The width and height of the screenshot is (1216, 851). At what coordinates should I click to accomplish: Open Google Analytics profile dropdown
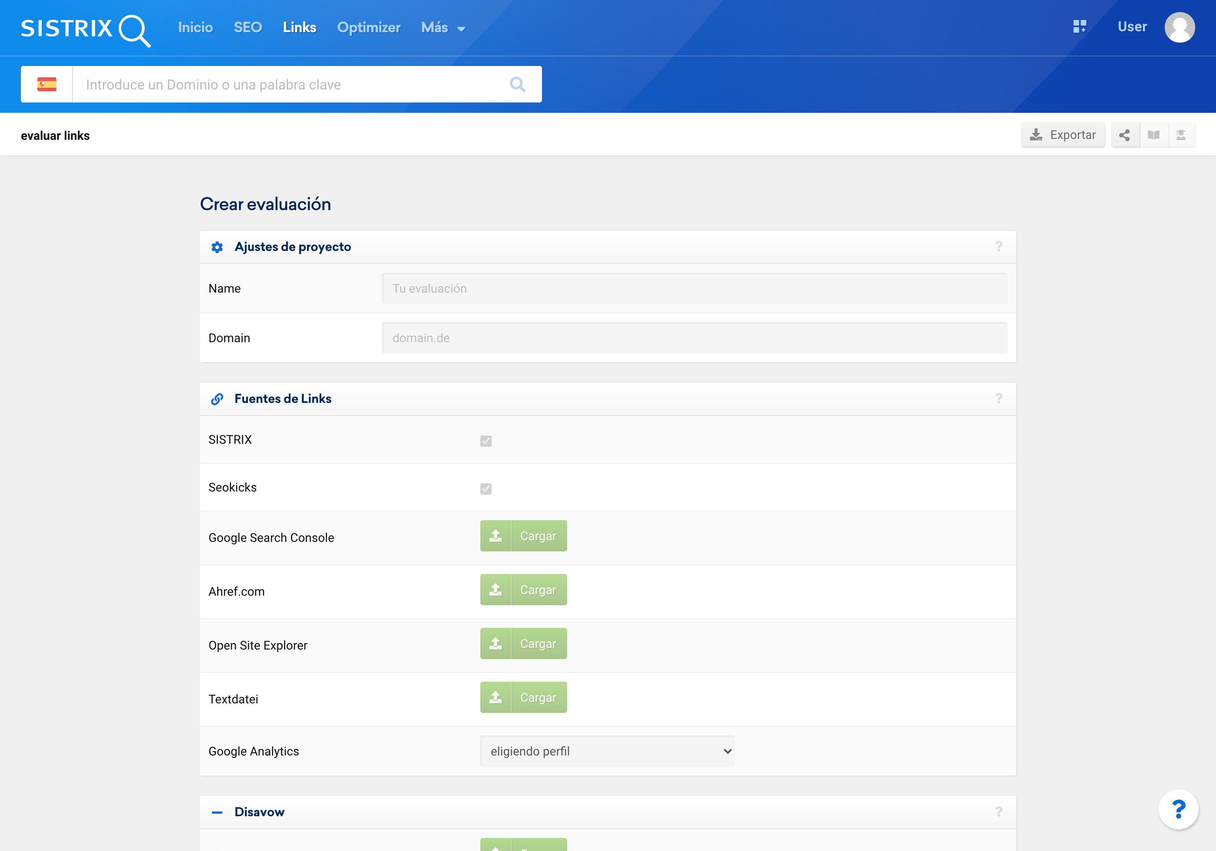[607, 751]
